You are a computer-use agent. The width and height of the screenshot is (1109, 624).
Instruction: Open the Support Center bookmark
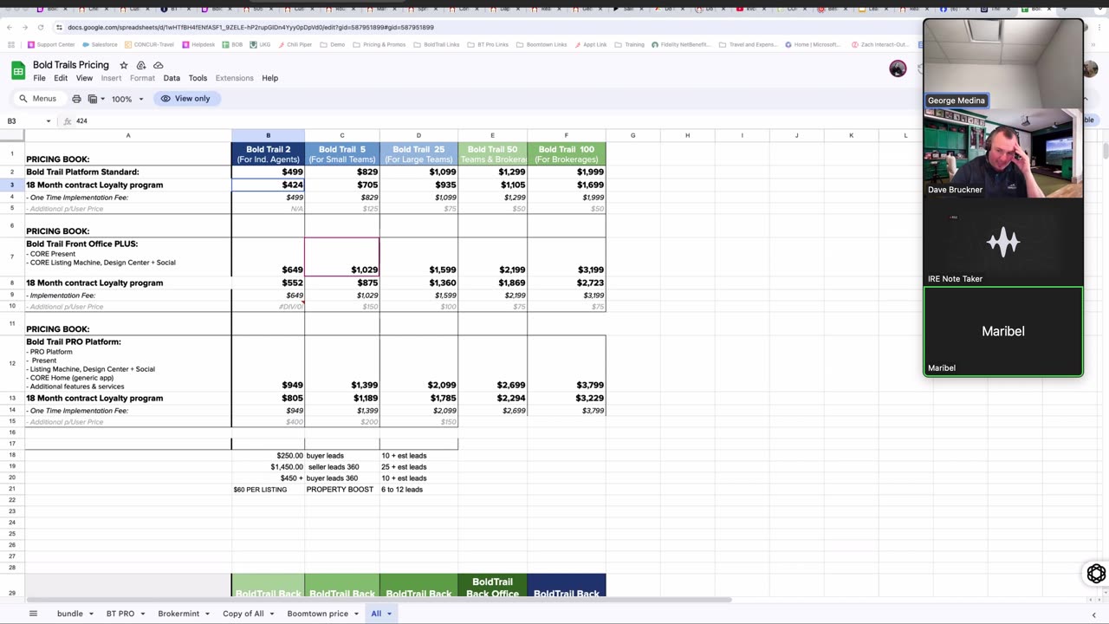click(51, 44)
